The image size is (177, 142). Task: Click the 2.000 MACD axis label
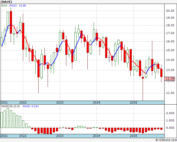click(170, 113)
